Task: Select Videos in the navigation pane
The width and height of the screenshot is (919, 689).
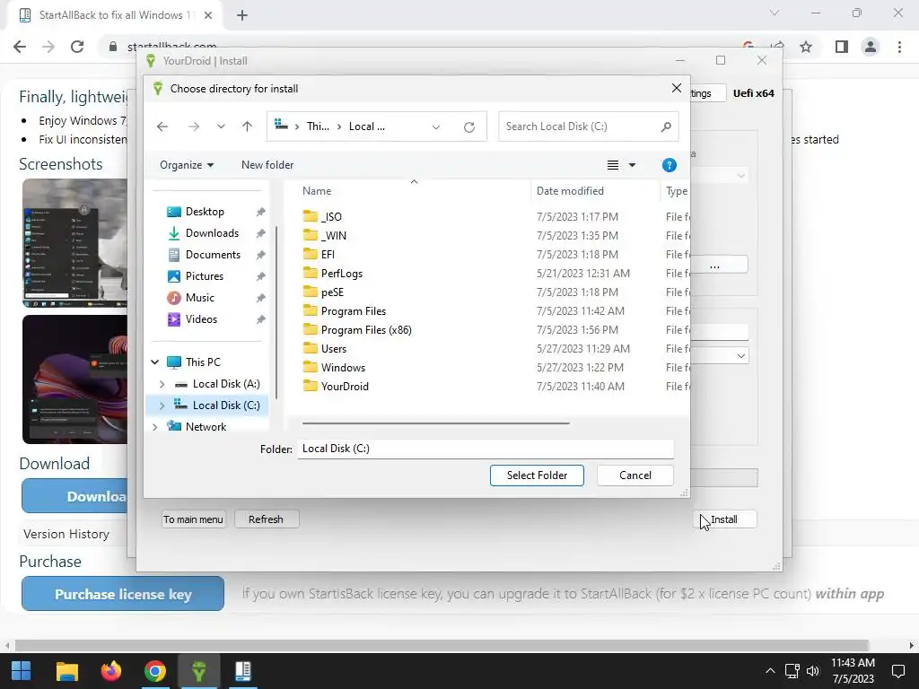Action: pyautogui.click(x=201, y=319)
